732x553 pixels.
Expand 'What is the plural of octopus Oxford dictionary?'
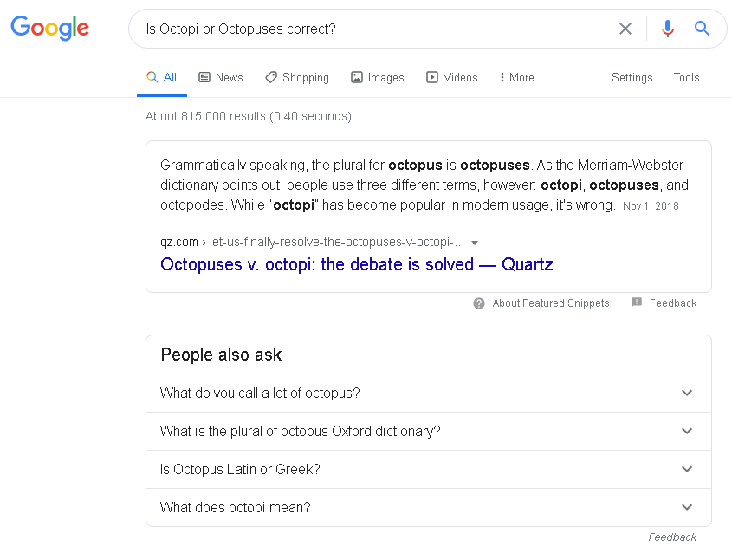(x=687, y=431)
